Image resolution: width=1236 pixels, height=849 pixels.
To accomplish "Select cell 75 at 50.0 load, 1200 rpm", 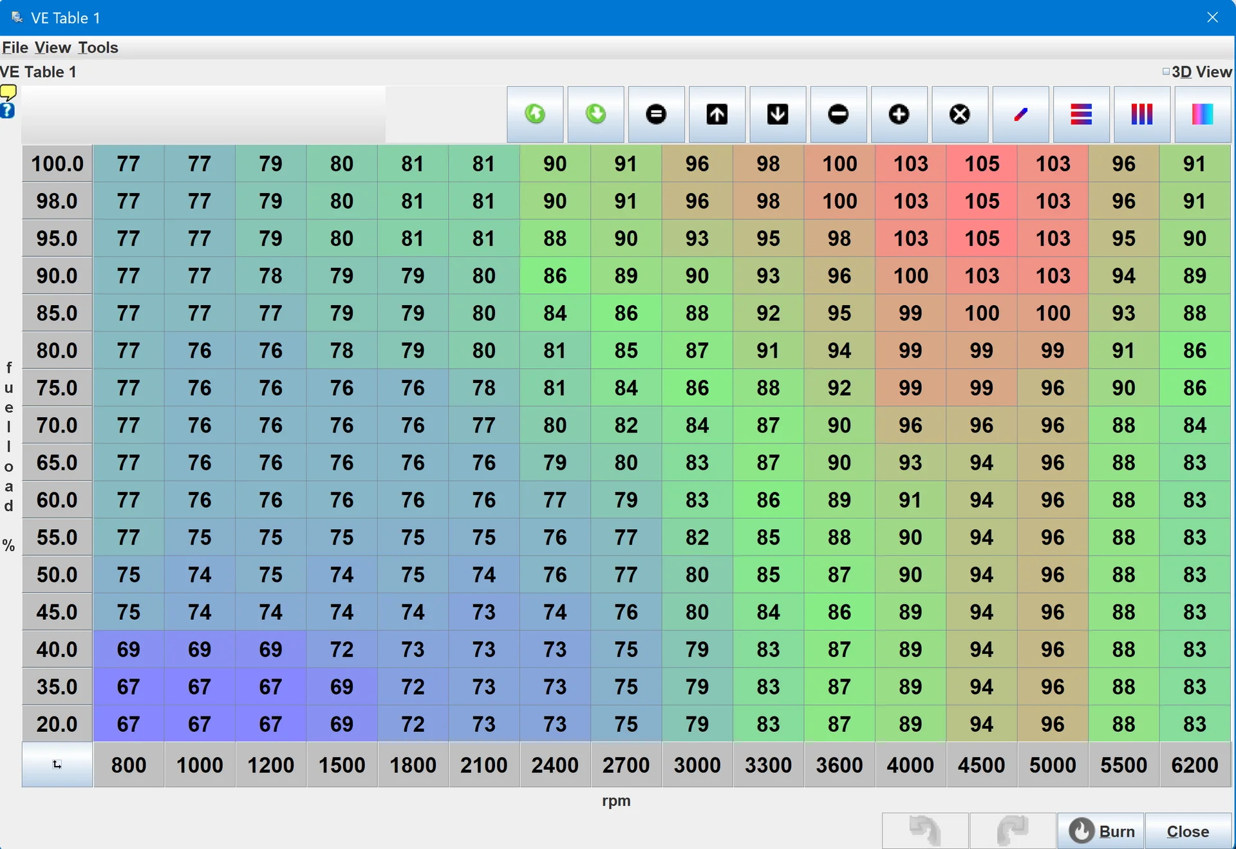I will point(270,574).
